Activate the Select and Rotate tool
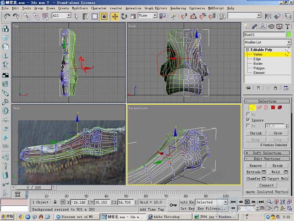This screenshot has width=294, height=221. 124,16
